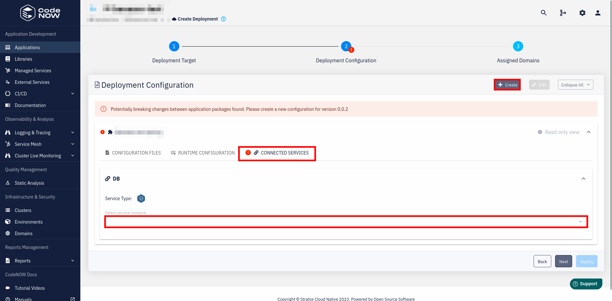Click the Collapse All button
Image resolution: width=612 pixels, height=301 pixels.
575,85
